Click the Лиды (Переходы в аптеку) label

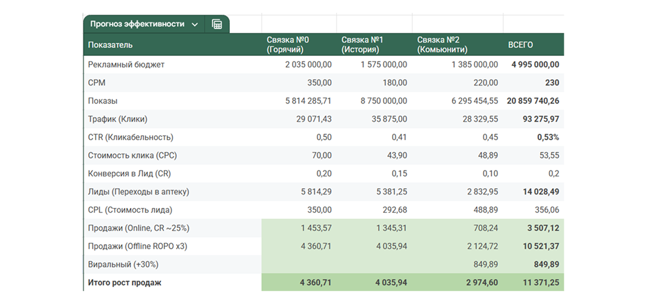click(x=138, y=192)
